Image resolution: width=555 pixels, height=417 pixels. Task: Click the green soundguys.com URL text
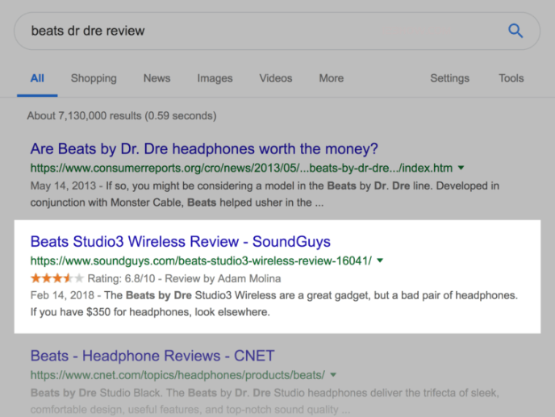pyautogui.click(x=201, y=261)
